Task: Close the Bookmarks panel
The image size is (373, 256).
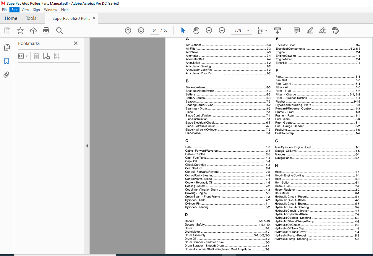Action: coord(76,43)
